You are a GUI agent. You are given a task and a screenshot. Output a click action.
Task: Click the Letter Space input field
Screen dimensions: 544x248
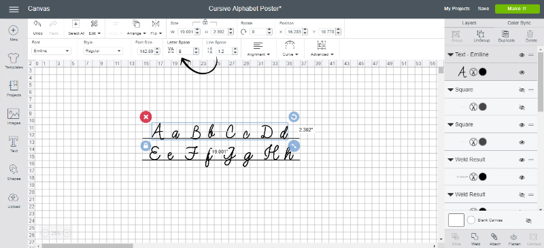[184, 51]
